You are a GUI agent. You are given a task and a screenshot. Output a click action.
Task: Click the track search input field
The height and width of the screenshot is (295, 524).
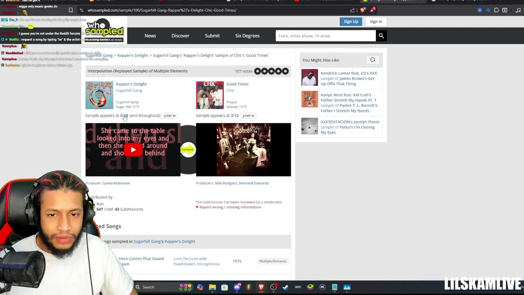tap(325, 36)
